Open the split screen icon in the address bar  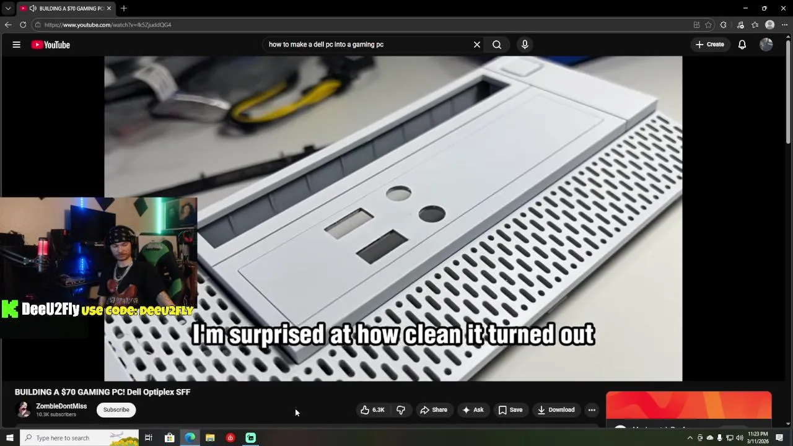[x=696, y=25]
